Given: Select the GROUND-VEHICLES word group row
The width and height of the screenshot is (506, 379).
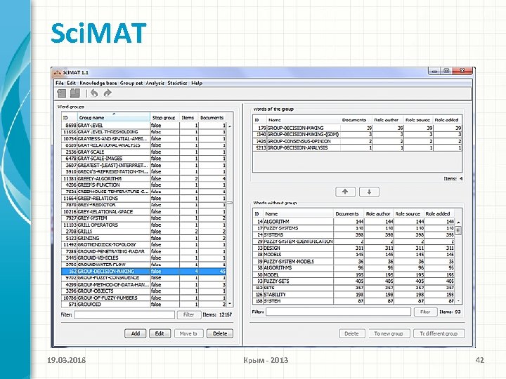Looking at the screenshot, I should coord(143,258).
